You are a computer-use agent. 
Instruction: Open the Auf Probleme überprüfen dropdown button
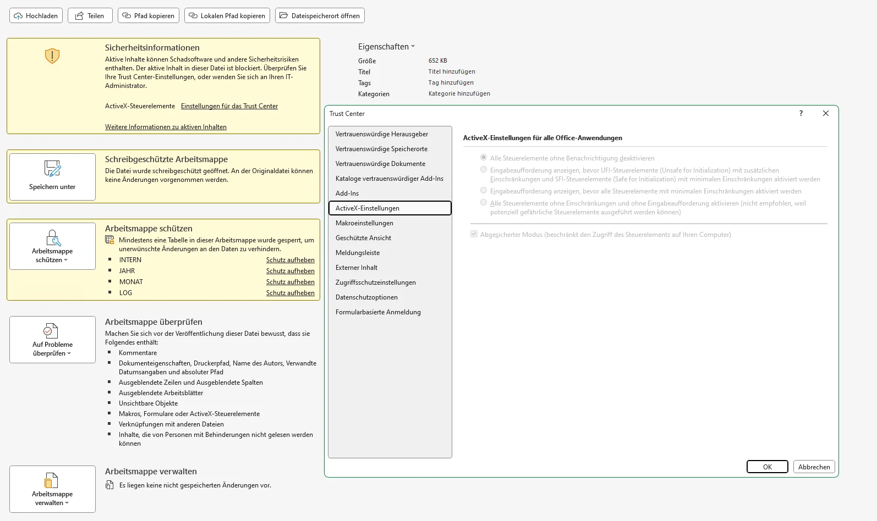(x=52, y=340)
